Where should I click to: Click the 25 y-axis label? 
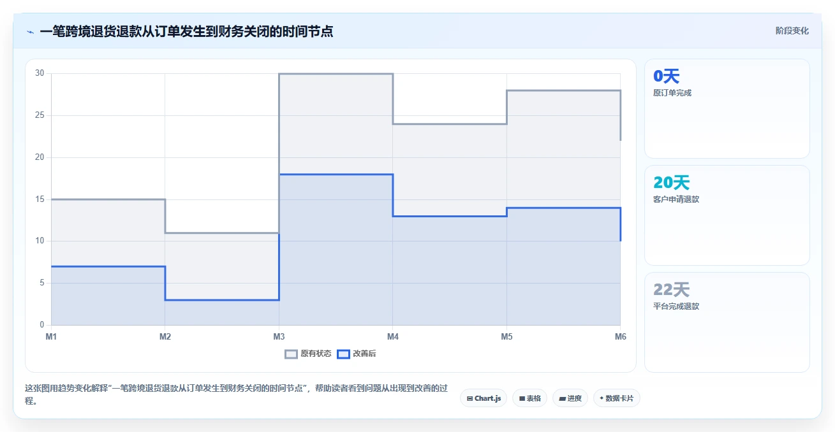[x=40, y=115]
